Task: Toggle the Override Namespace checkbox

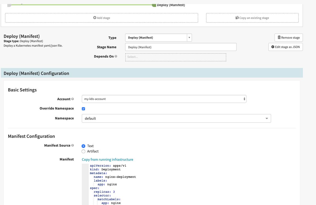Action: [83, 109]
